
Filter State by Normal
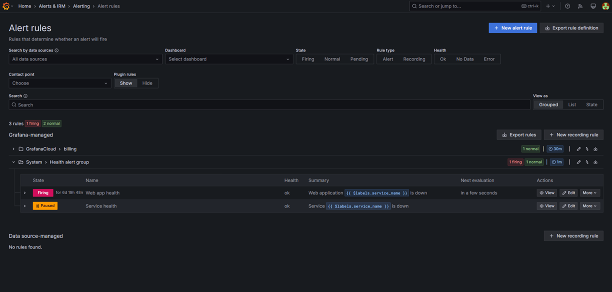332,59
